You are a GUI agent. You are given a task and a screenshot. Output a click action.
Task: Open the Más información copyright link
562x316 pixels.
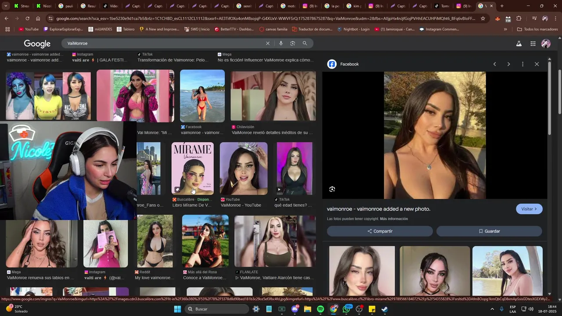pos(394,219)
